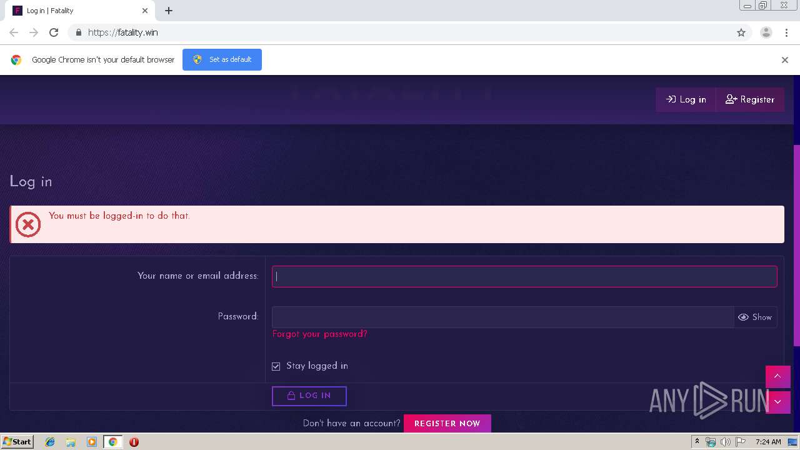The image size is (800, 450).
Task: Toggle Show password visibility
Action: [x=756, y=317]
